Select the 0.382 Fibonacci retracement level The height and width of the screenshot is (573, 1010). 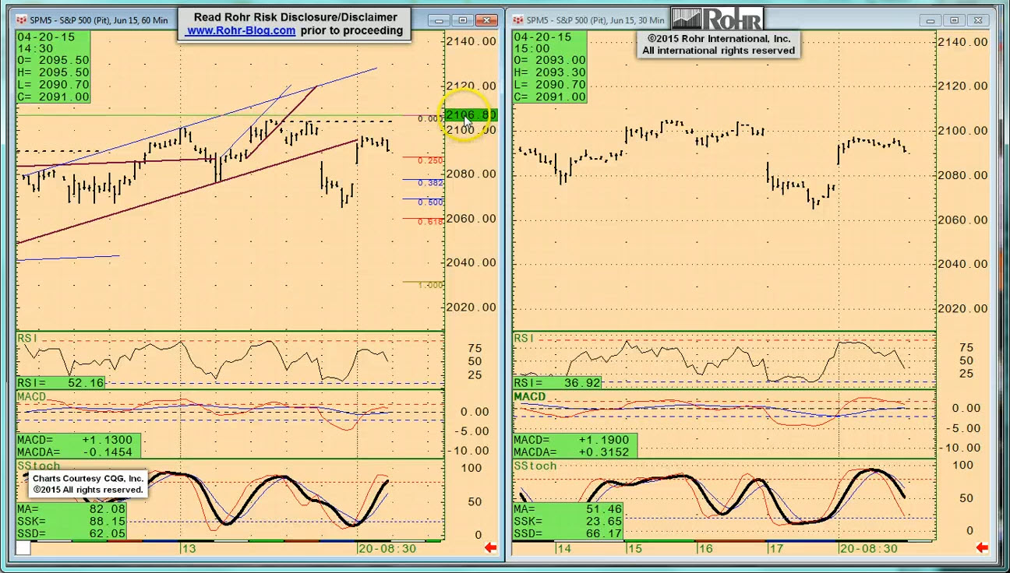(430, 183)
